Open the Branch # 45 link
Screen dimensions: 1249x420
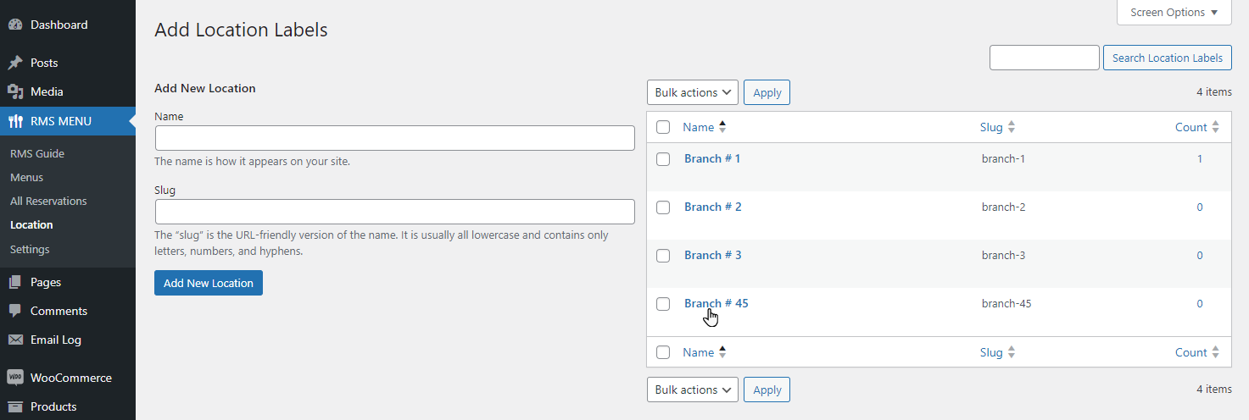coord(717,303)
